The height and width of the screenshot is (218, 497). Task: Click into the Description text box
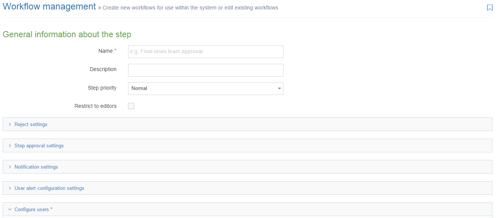(x=205, y=70)
